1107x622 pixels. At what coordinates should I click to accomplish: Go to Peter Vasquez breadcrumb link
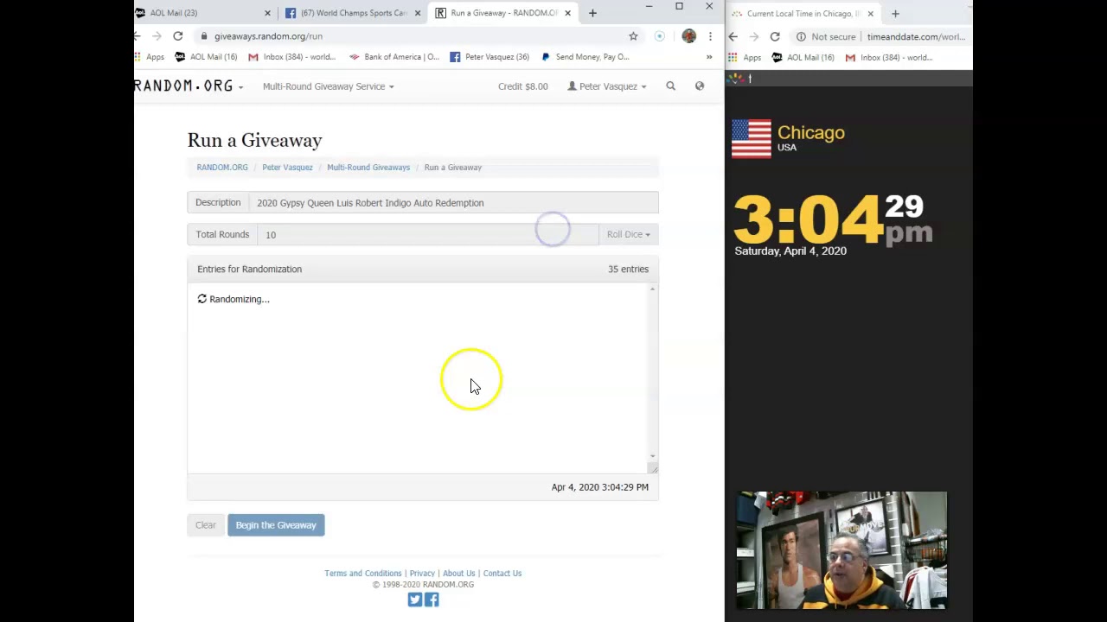pyautogui.click(x=287, y=168)
